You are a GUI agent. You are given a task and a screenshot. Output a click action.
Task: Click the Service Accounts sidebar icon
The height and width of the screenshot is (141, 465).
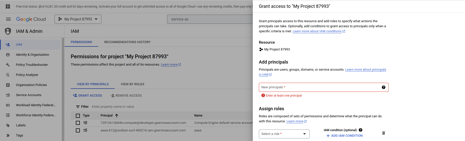tap(8, 95)
